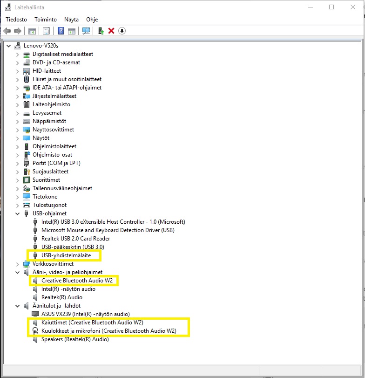Viewport: 365px width, 378px height.
Task: Select Hiiret ja muut osoitinlaitteet mouse icon
Action: pyautogui.click(x=27, y=79)
